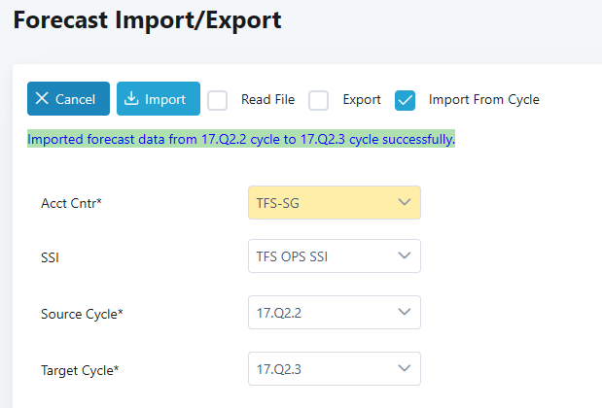Click the Export label text
Screen dimensions: 602x408
coord(362,99)
